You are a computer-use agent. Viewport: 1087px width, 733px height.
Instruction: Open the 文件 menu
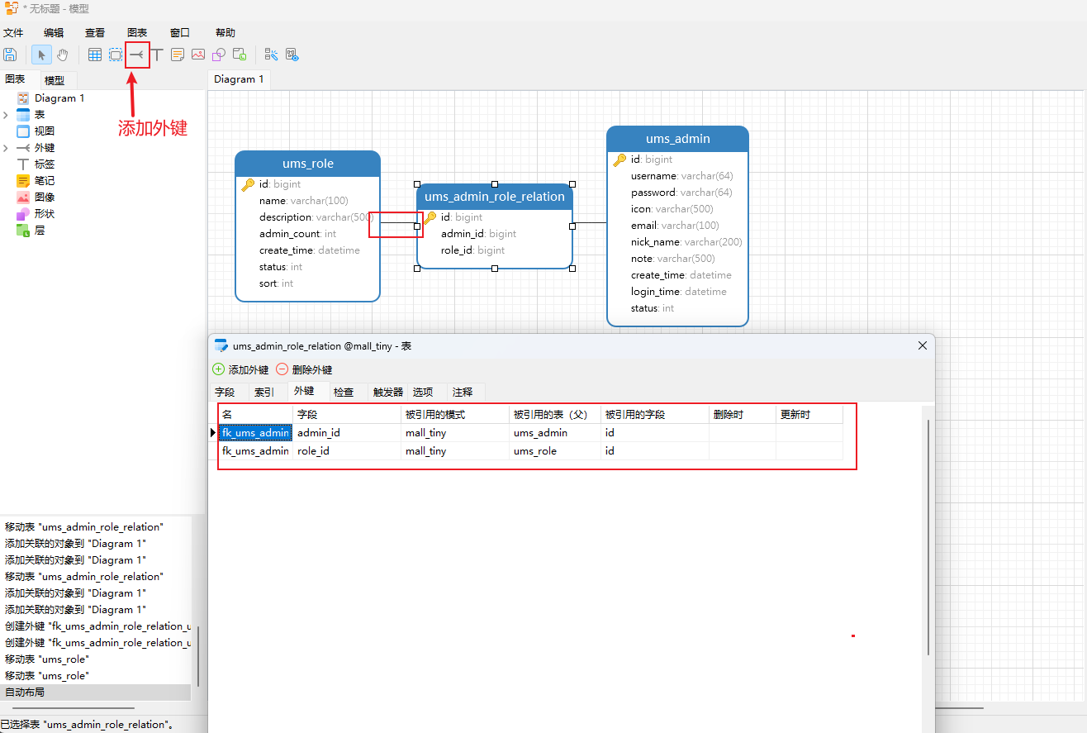pyautogui.click(x=13, y=33)
